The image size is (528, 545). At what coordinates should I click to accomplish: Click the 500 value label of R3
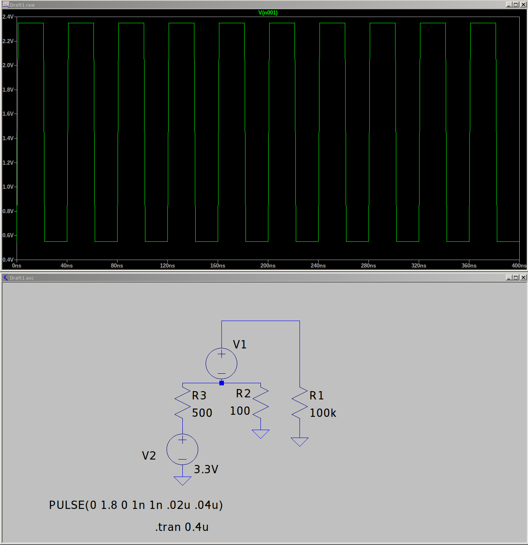click(202, 413)
